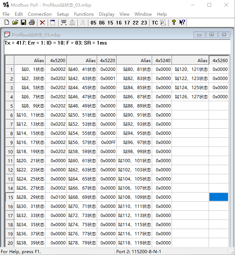Select function code 23 toolbar button
Viewport: 235px width, 255px height.
click(x=144, y=23)
